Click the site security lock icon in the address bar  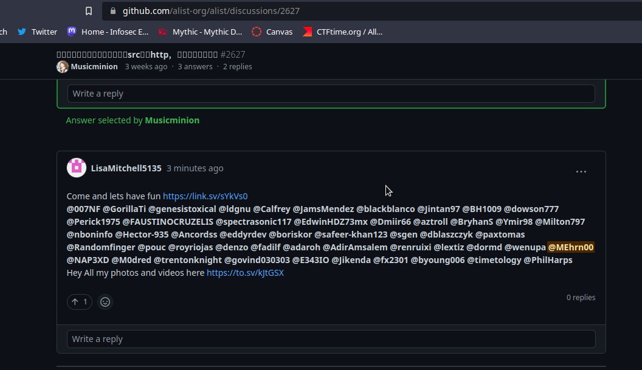click(113, 10)
